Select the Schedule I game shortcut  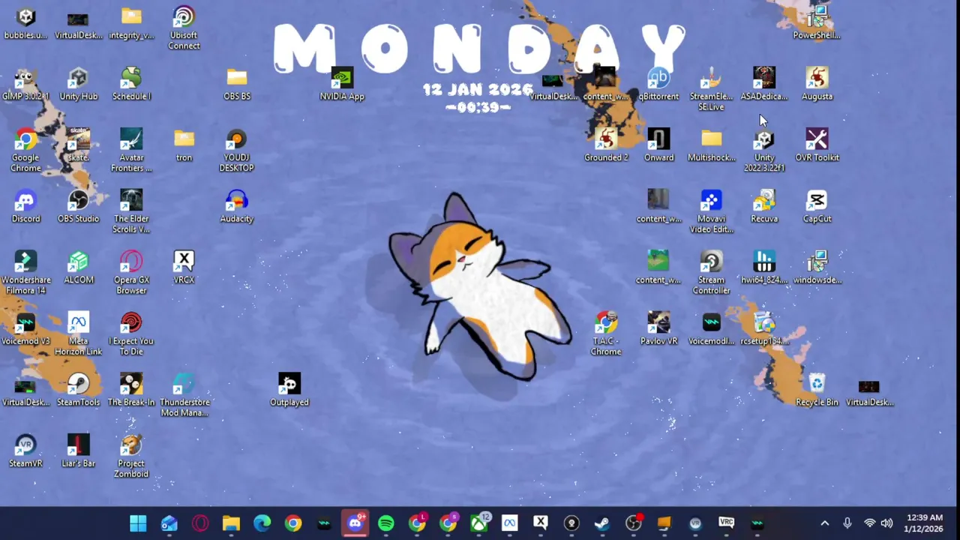[131, 84]
